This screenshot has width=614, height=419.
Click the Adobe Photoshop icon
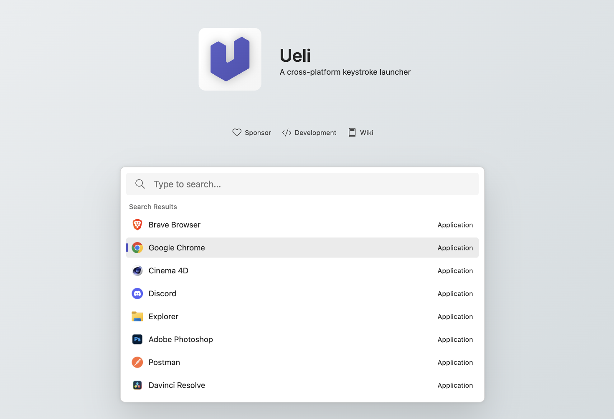[x=137, y=339]
